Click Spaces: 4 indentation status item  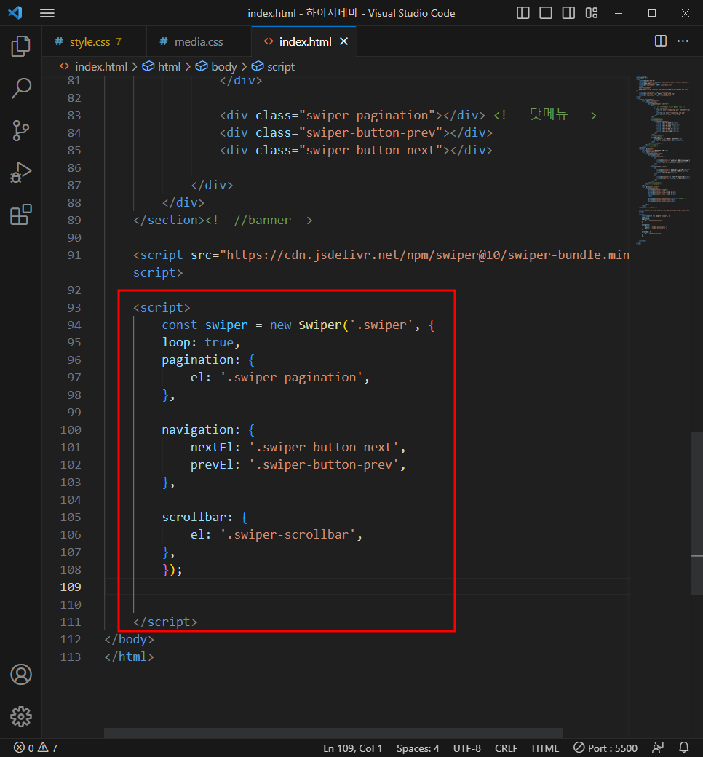[418, 748]
